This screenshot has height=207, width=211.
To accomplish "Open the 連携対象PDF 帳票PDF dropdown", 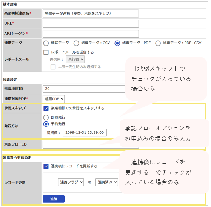I will coord(54,99).
